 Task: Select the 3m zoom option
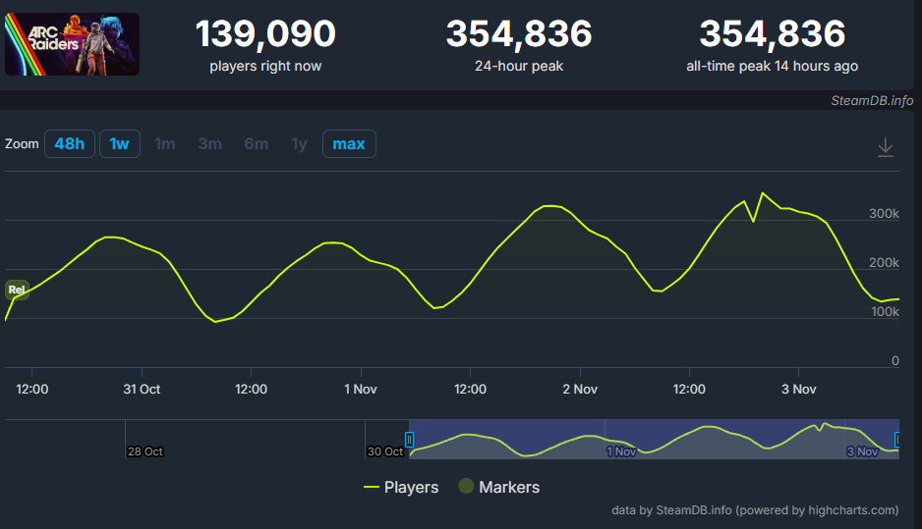[x=209, y=144]
